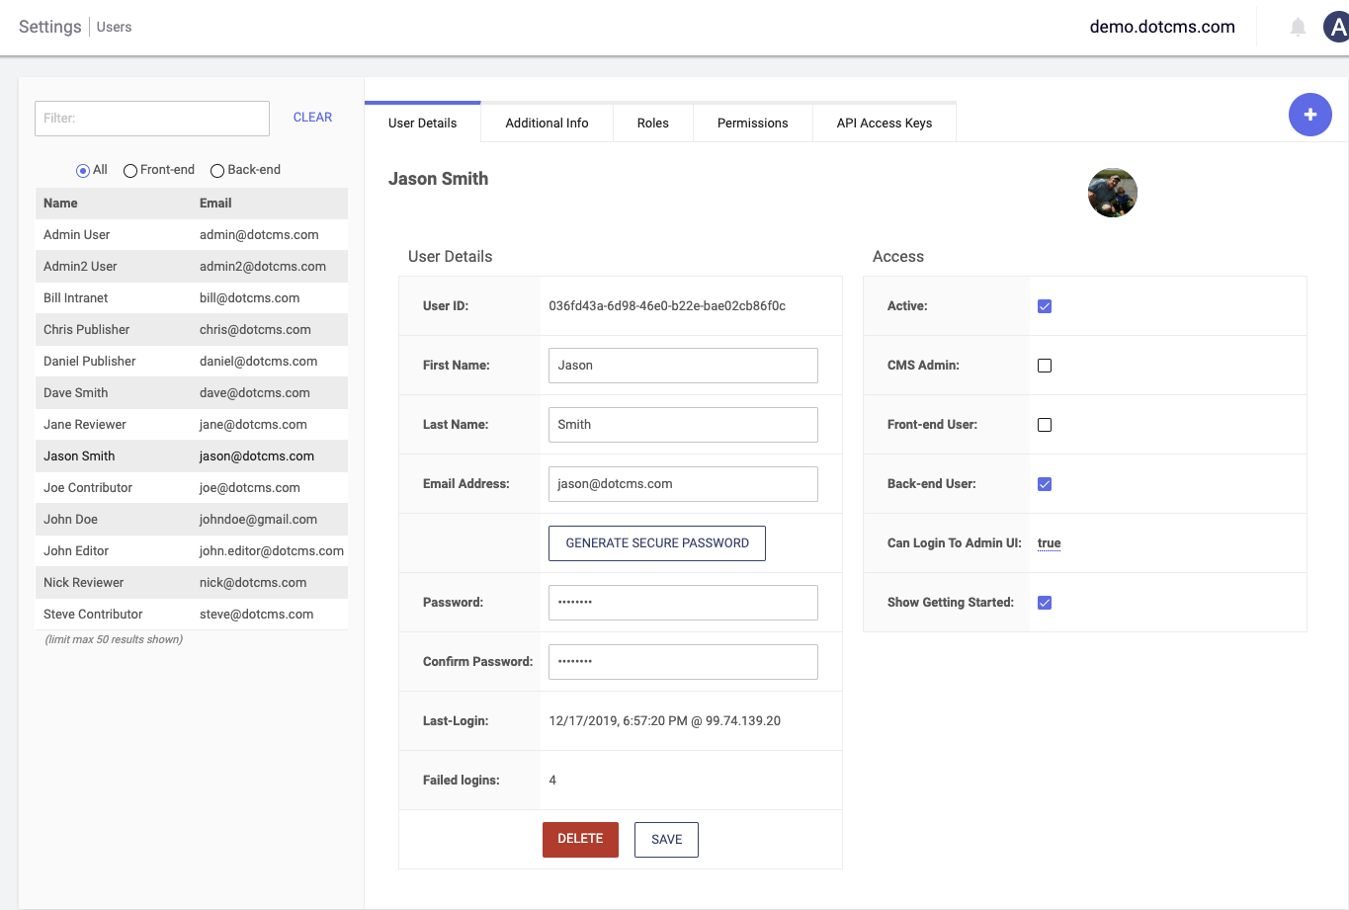The width and height of the screenshot is (1349, 910).
Task: Select Steve Contributor row
Action: pyautogui.click(x=192, y=615)
